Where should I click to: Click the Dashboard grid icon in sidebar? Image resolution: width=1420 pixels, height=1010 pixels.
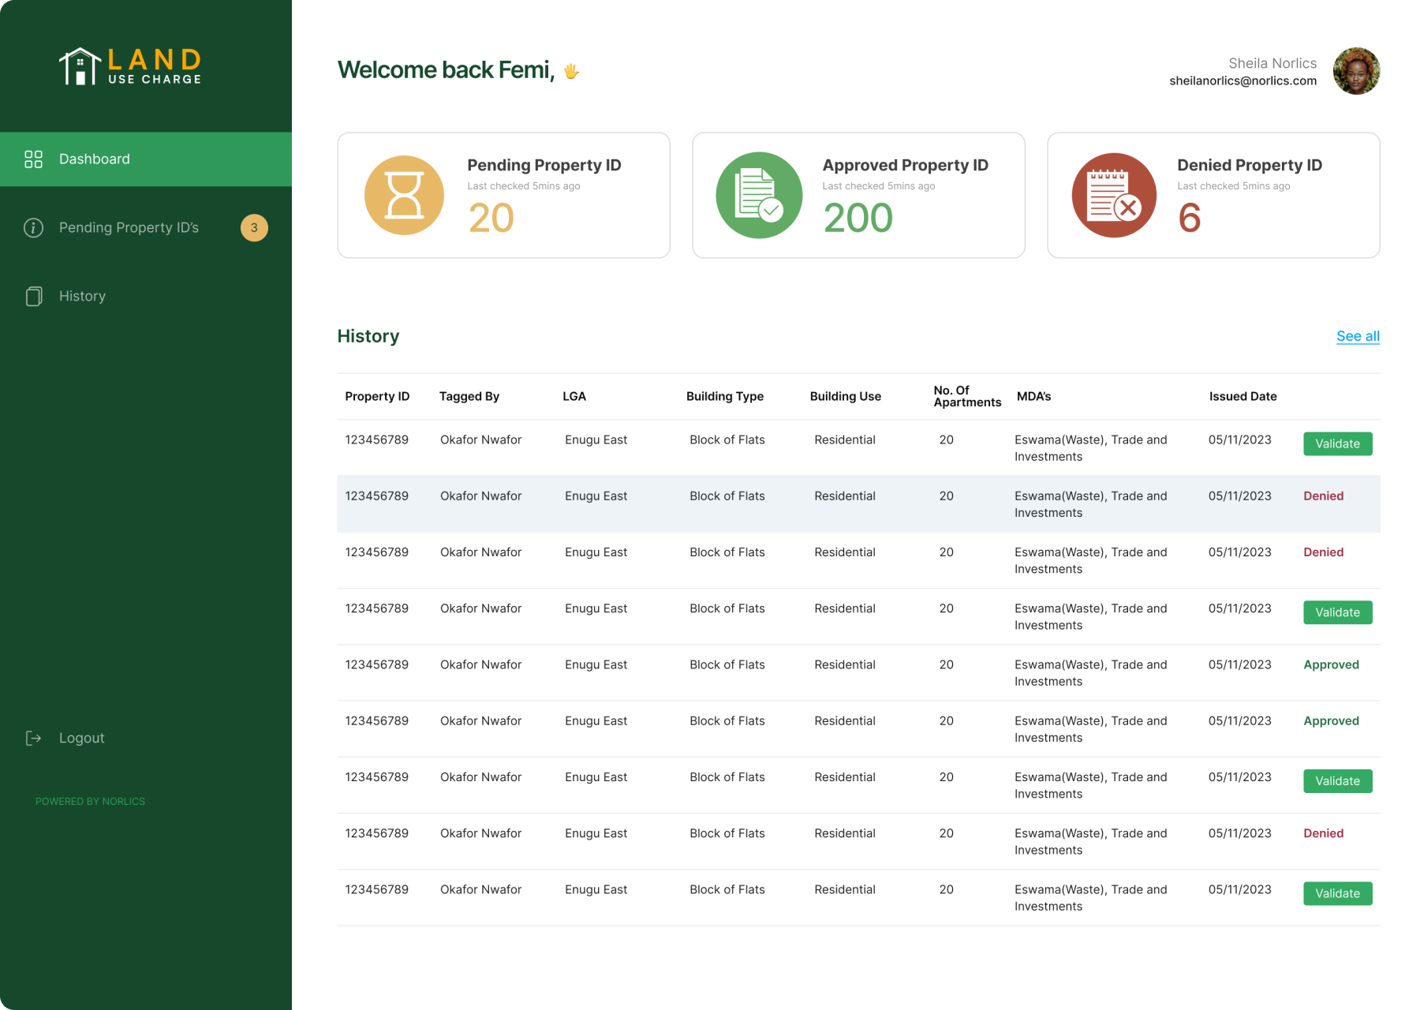(33, 159)
